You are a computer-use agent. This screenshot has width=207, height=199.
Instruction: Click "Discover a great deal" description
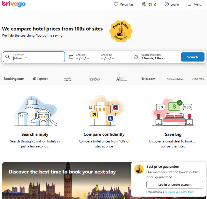(x=173, y=144)
